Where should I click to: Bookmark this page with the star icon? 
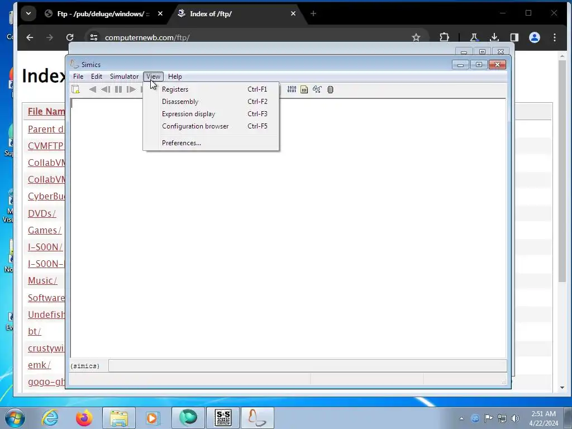(416, 37)
